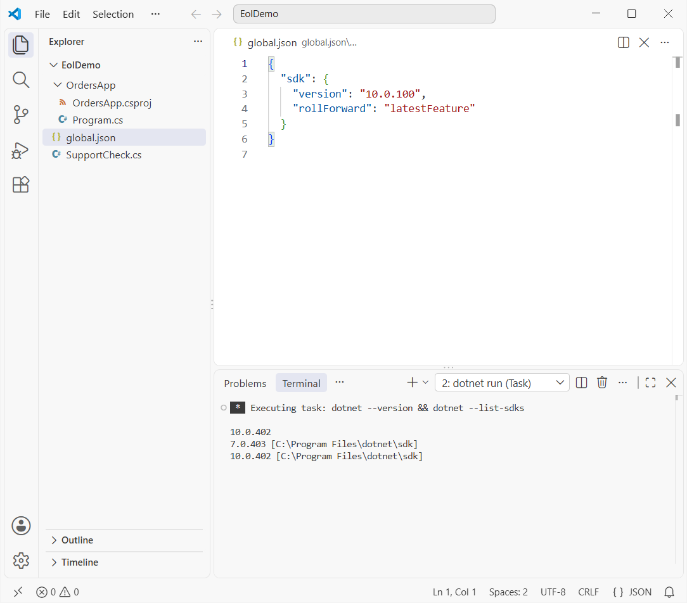Change encoding via UTF-8

point(553,592)
